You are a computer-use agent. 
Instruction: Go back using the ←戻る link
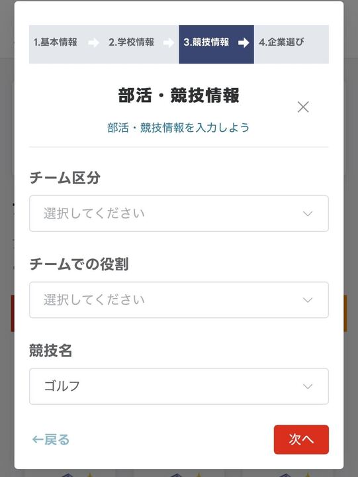pos(51,440)
